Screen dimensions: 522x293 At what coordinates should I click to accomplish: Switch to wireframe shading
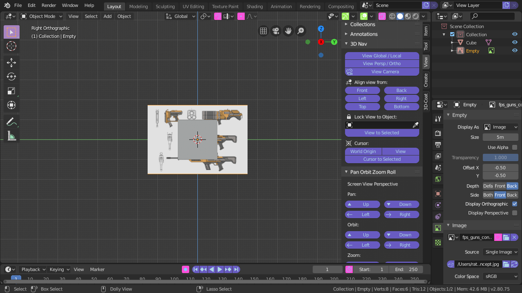(392, 16)
